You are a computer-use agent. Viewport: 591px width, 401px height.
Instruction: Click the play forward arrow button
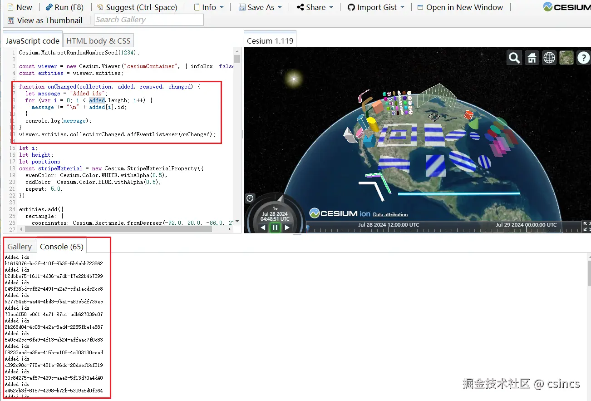287,228
